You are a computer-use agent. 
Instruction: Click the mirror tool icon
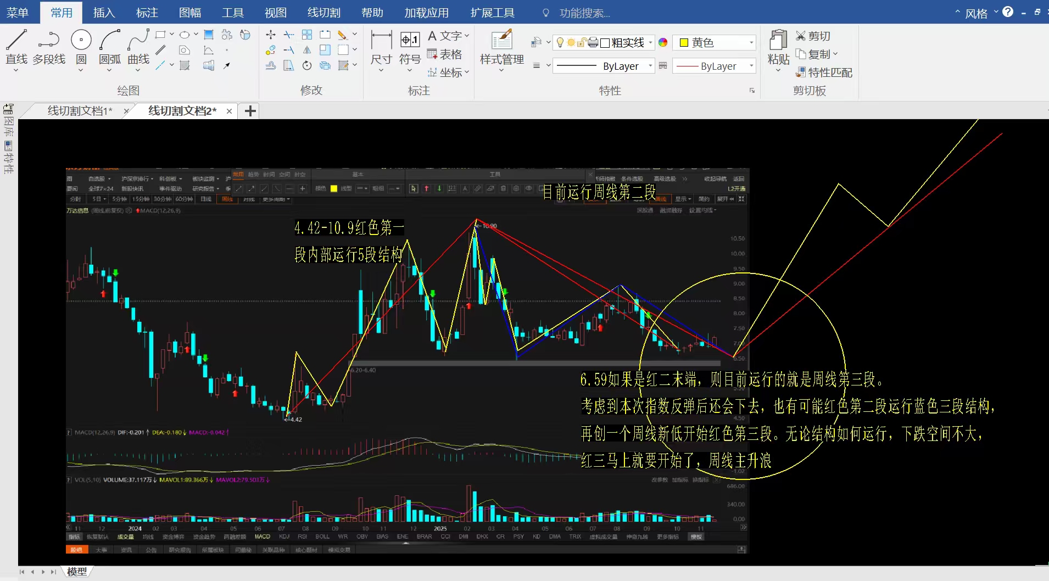[x=307, y=51]
